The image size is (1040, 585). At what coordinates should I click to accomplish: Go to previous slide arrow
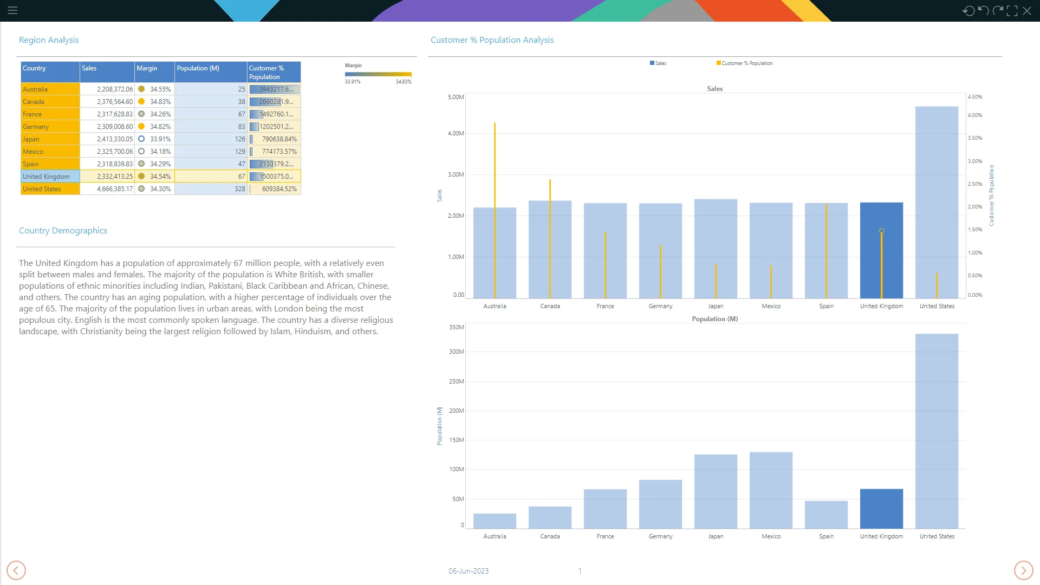coord(16,570)
